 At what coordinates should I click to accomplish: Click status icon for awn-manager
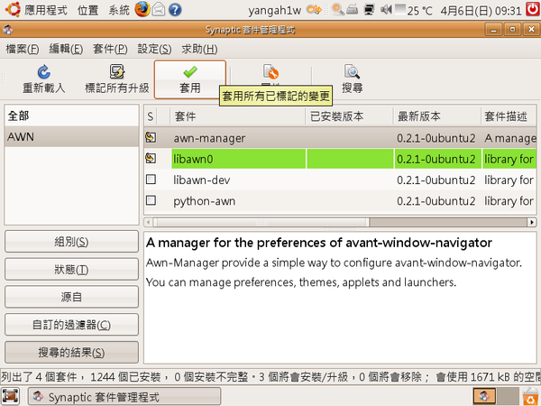(151, 138)
